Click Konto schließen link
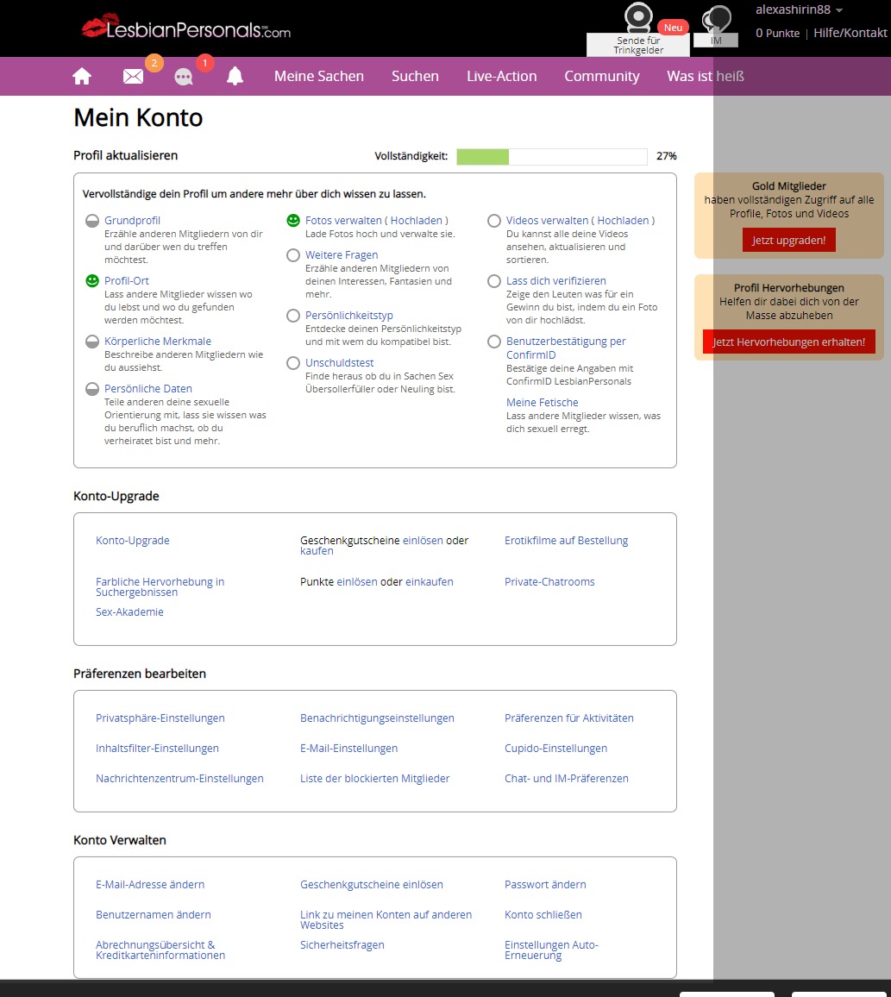The image size is (891, 997). [543, 915]
